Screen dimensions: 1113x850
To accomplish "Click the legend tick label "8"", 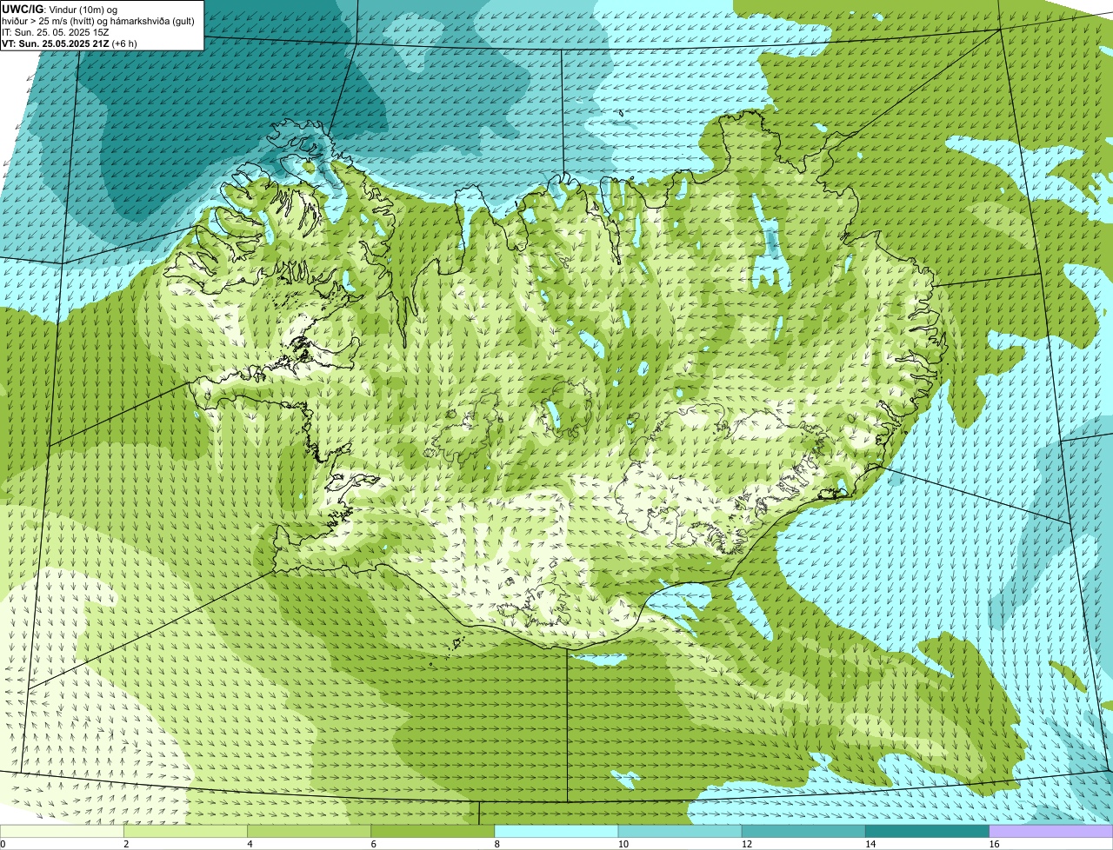I will pos(497,844).
